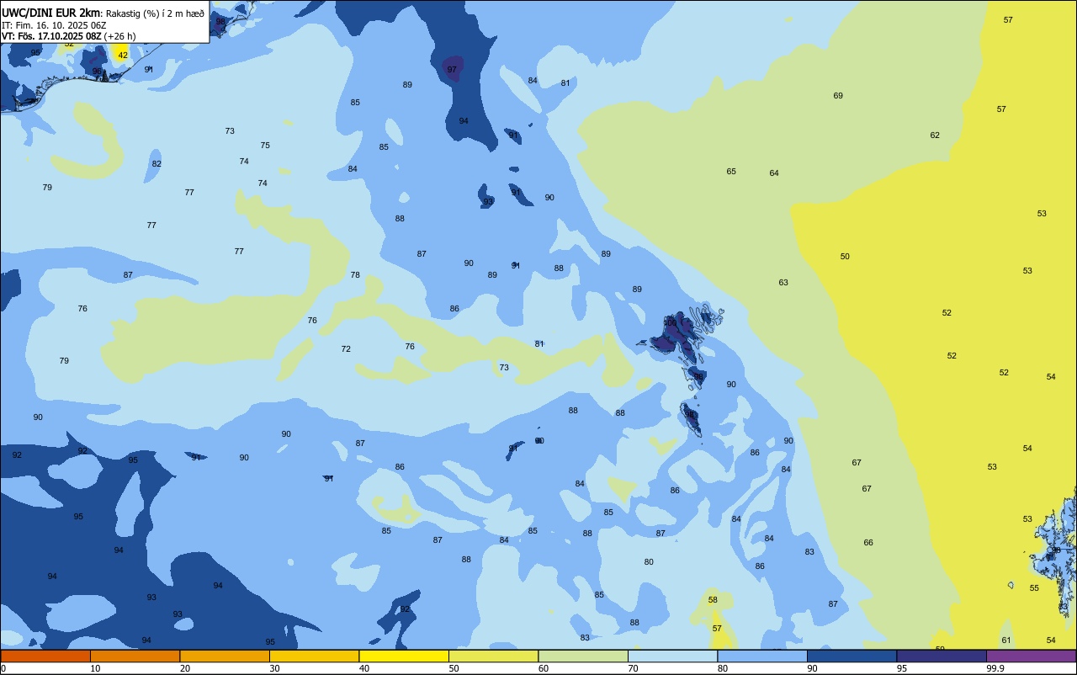This screenshot has width=1077, height=675.
Task: Click the humidity value 97 in the dark blue area
Action: pos(452,70)
